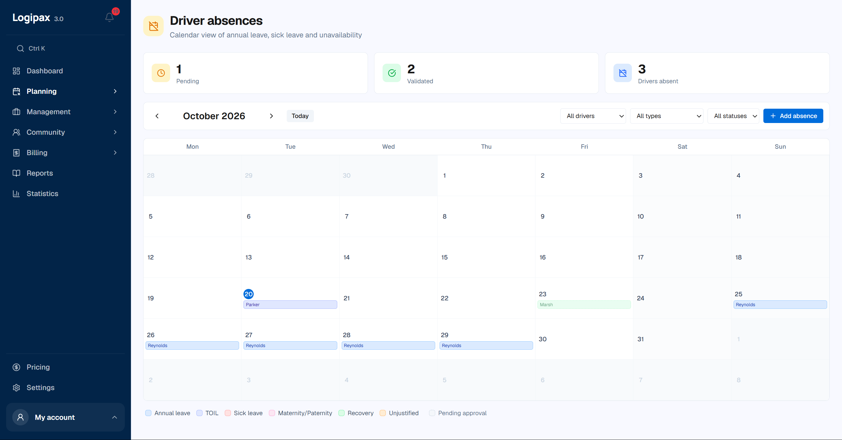This screenshot has width=842, height=440.
Task: Open Parker absence on October 20
Action: [x=290, y=304]
